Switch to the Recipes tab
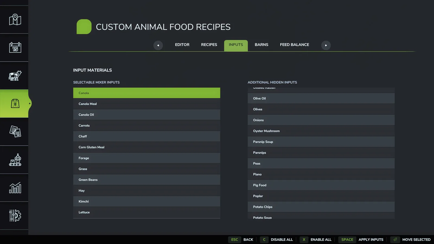The height and width of the screenshot is (244, 434). coord(209,45)
